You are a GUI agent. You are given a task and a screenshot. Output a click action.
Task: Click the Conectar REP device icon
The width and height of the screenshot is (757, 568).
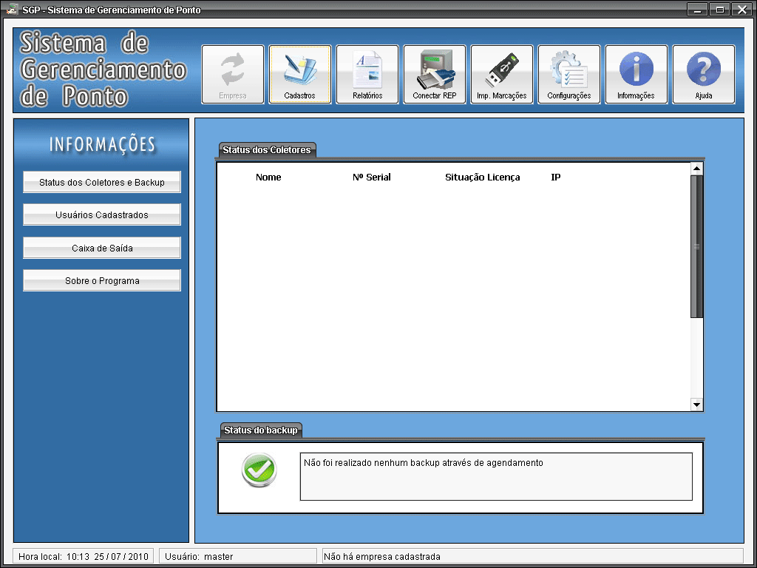pos(435,74)
